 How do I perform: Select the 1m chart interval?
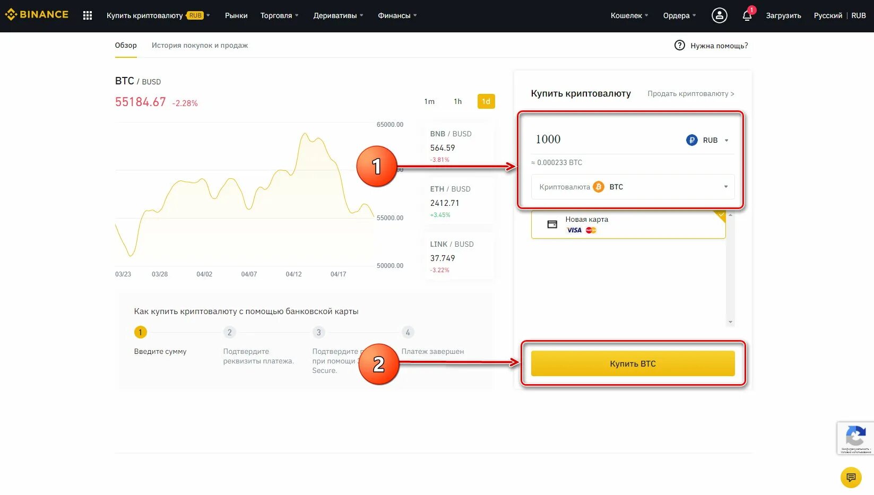click(x=429, y=101)
